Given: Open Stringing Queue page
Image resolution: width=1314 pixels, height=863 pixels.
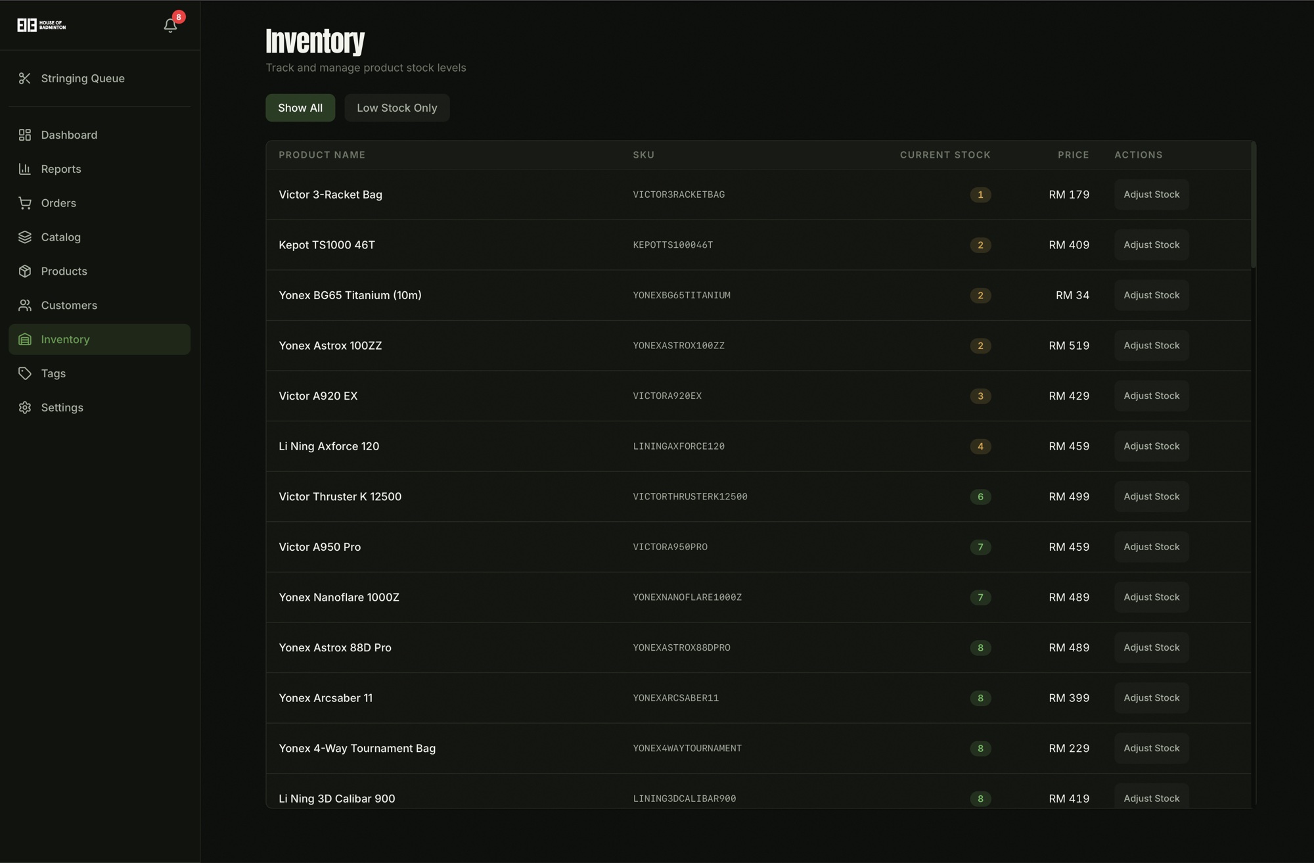Looking at the screenshot, I should click(x=99, y=78).
